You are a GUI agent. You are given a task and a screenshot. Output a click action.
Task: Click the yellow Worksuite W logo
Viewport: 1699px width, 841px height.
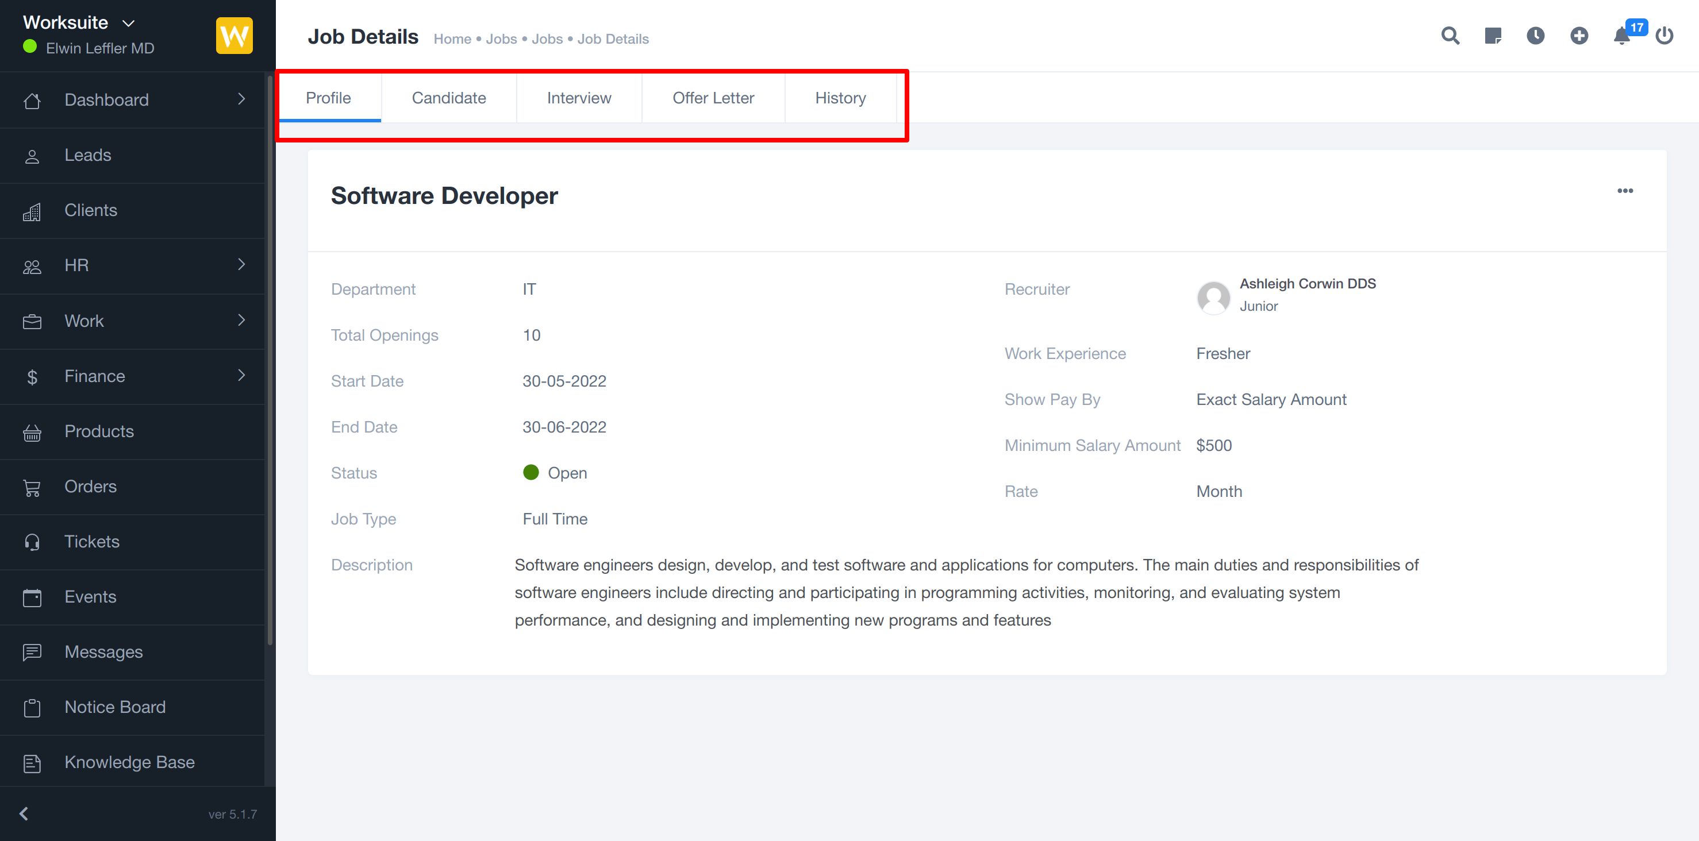[234, 36]
